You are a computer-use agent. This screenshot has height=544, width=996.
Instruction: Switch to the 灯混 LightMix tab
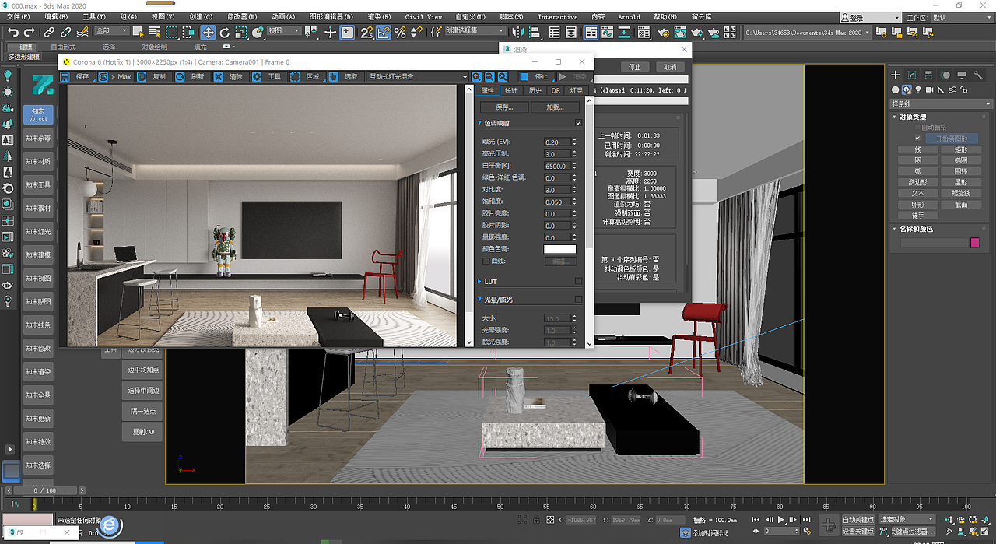pos(576,90)
